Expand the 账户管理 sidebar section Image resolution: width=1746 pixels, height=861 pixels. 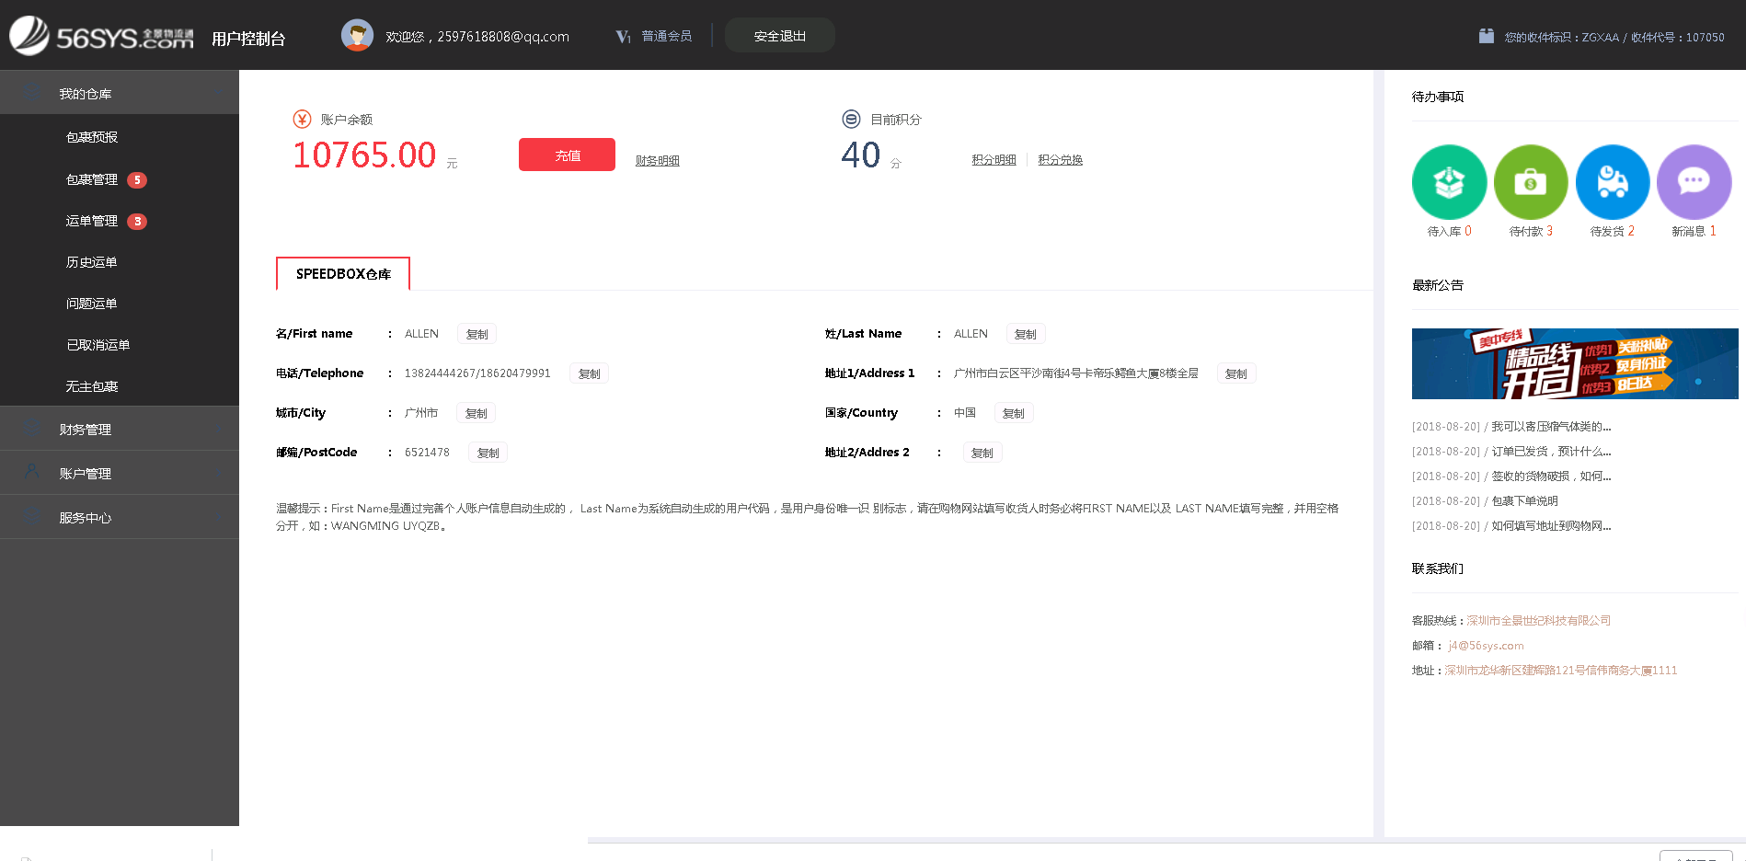(x=86, y=473)
